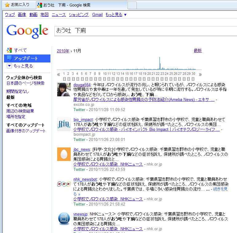Click the すべて colorful search icon
Viewport: 237px width, 233px height.
9,50
